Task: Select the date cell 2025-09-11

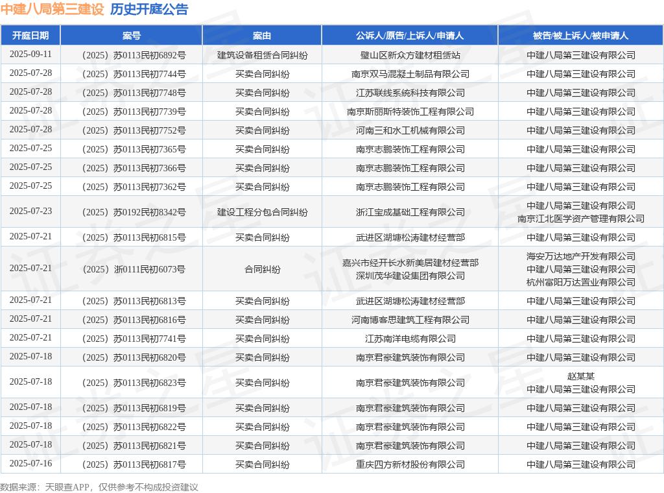Action: tap(30, 54)
